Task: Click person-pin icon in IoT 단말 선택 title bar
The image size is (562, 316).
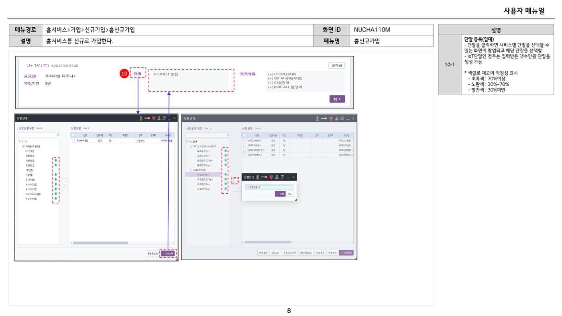Action: pos(317,118)
